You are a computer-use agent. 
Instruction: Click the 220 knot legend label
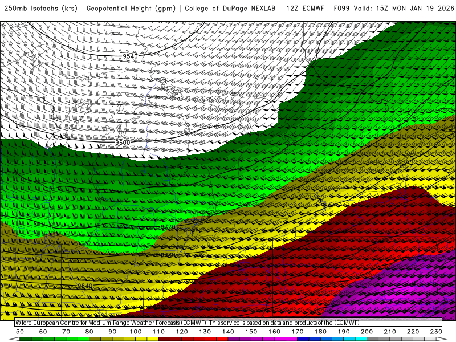coord(413,332)
